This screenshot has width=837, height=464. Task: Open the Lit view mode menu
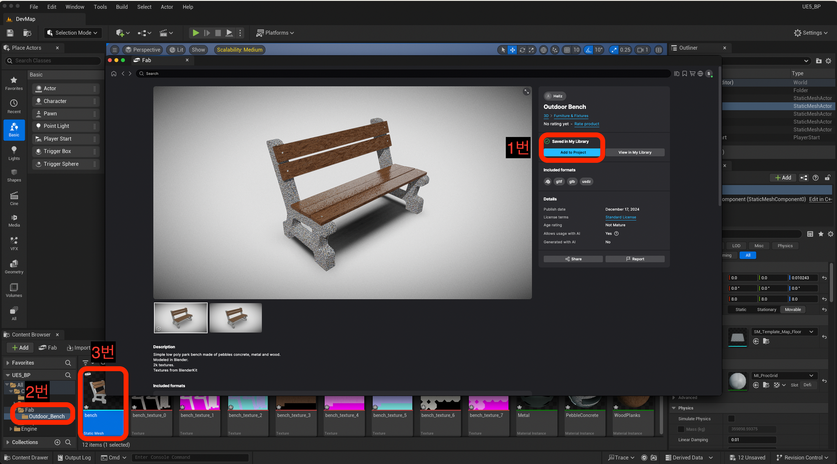[177, 50]
